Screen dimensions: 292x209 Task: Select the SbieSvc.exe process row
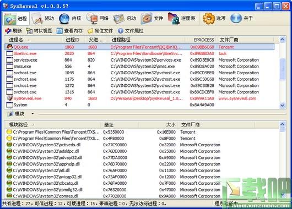(x=139, y=53)
